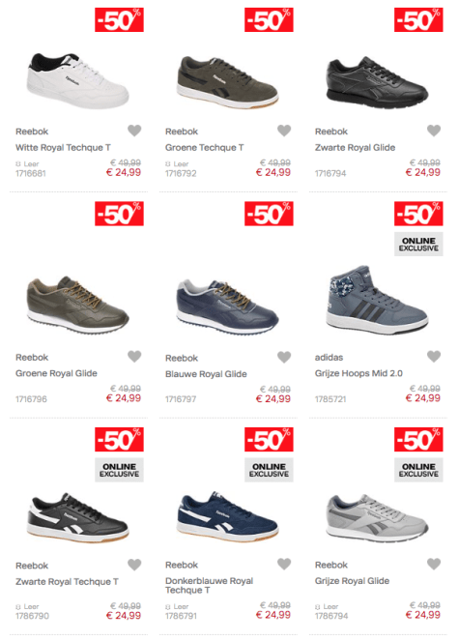View the adidas Grijze Hoops Mid shoe image

pyautogui.click(x=377, y=300)
